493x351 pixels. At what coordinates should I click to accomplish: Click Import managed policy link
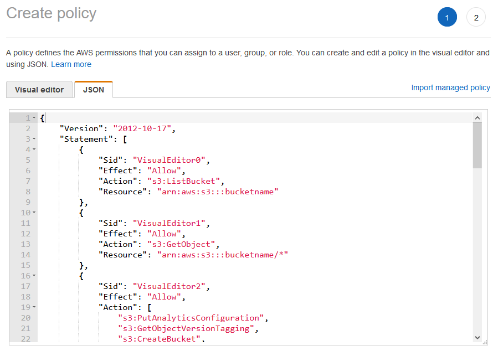pos(450,87)
